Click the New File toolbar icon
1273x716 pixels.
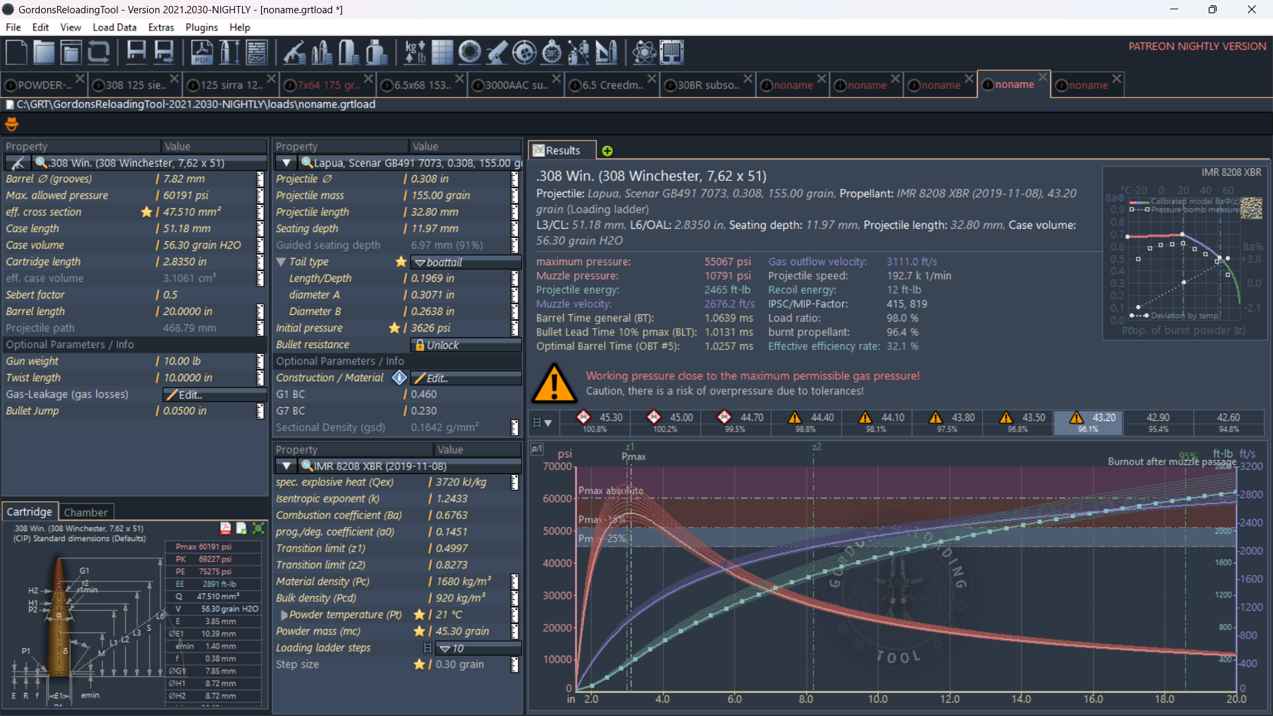16,52
